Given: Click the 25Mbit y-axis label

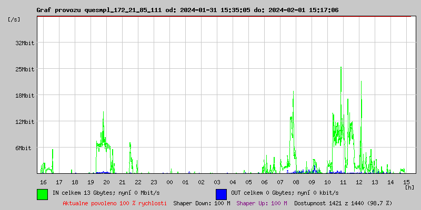Looking at the screenshot, I should [25, 69].
